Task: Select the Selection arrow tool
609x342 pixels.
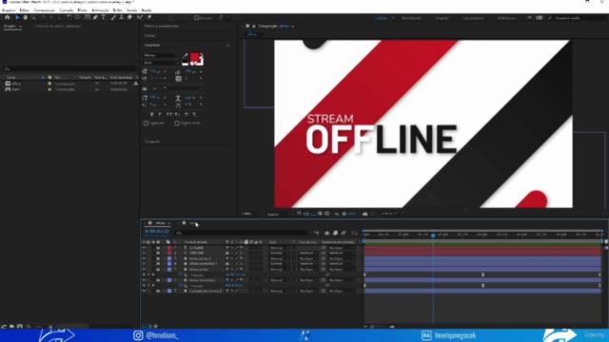Action: pyautogui.click(x=17, y=17)
